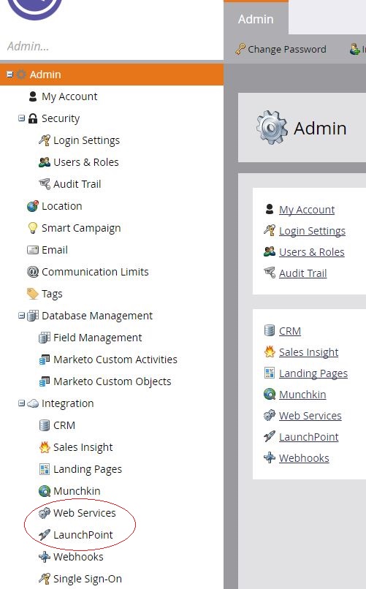
Task: Click the people icon beside Users & Roles in tree
Action: (x=45, y=162)
